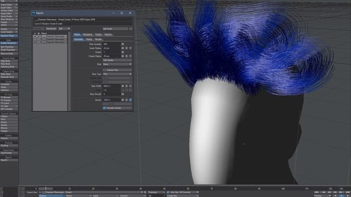Open the Style dropdown set to None

[117, 64]
